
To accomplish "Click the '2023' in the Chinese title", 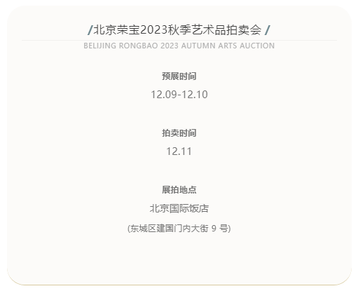I will click(x=154, y=30).
